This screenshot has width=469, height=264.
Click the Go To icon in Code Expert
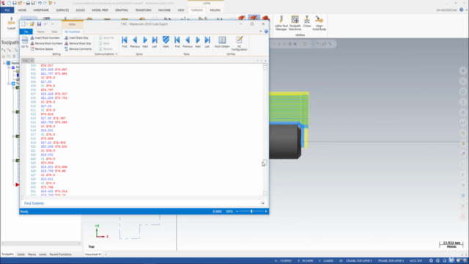click(25, 43)
